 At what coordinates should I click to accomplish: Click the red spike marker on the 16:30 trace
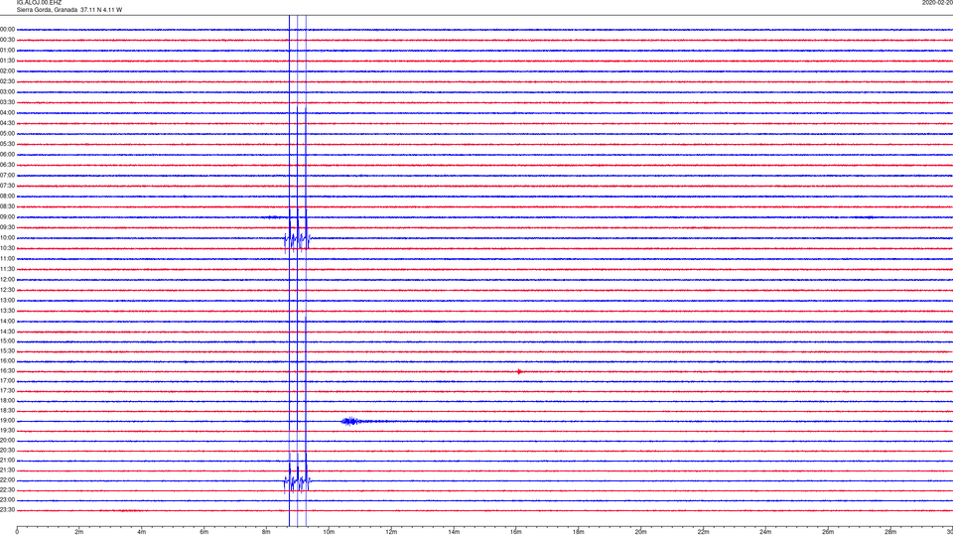519,371
